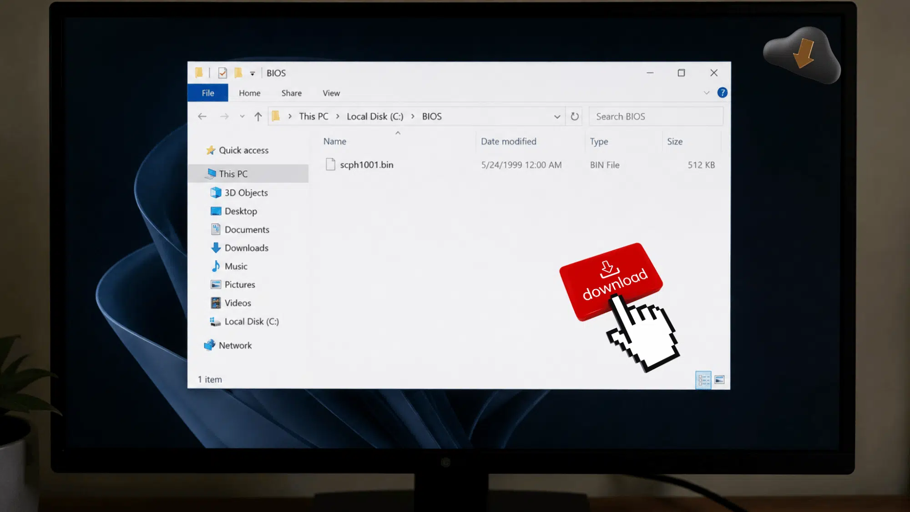Open the File menu tab

[x=208, y=93]
